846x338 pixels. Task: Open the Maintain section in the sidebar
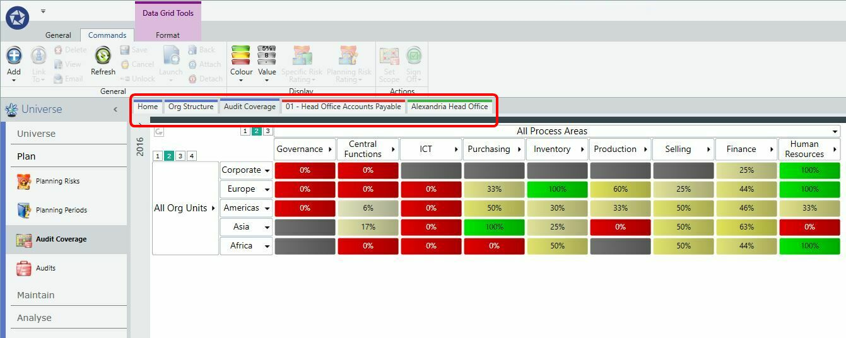[x=36, y=295]
